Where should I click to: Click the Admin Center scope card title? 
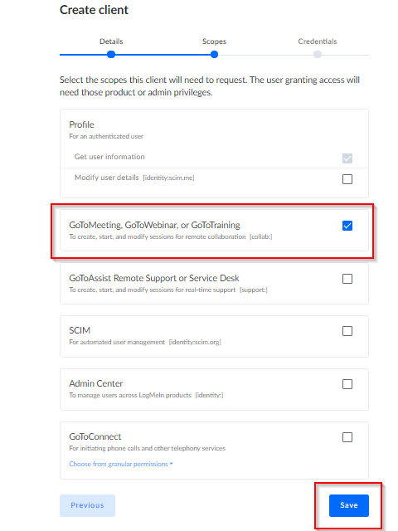(96, 383)
